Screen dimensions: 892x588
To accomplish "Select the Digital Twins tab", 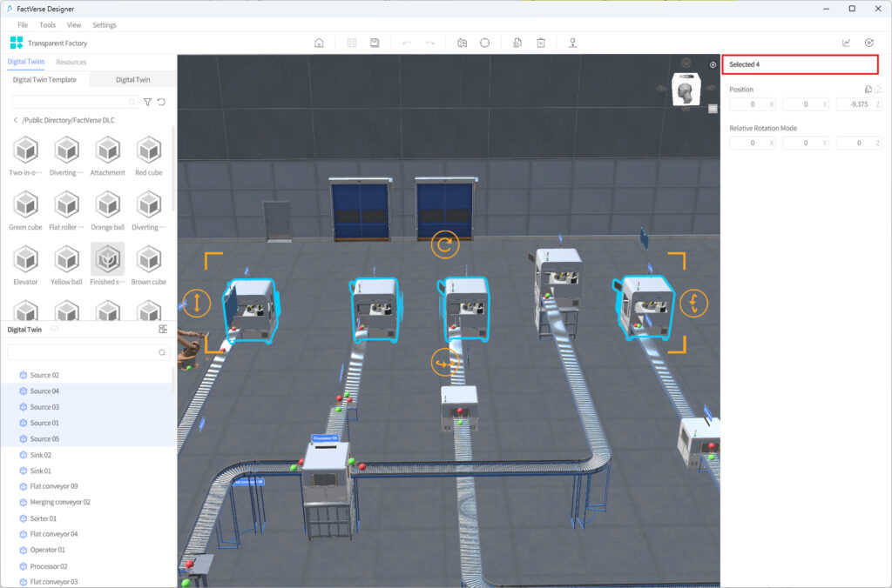I will (26, 62).
